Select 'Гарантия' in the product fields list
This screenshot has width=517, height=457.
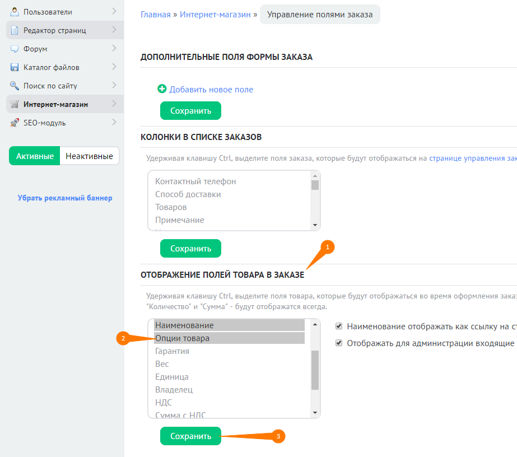tap(172, 351)
